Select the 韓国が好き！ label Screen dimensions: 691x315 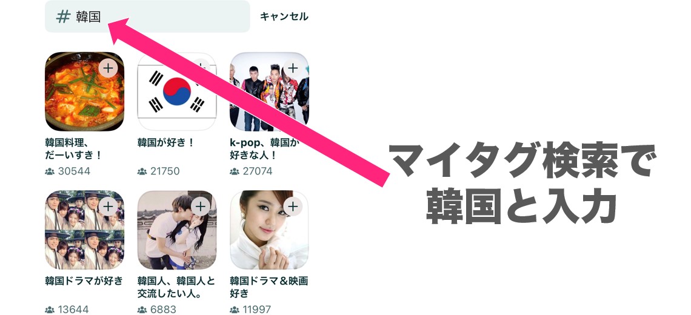pos(165,143)
